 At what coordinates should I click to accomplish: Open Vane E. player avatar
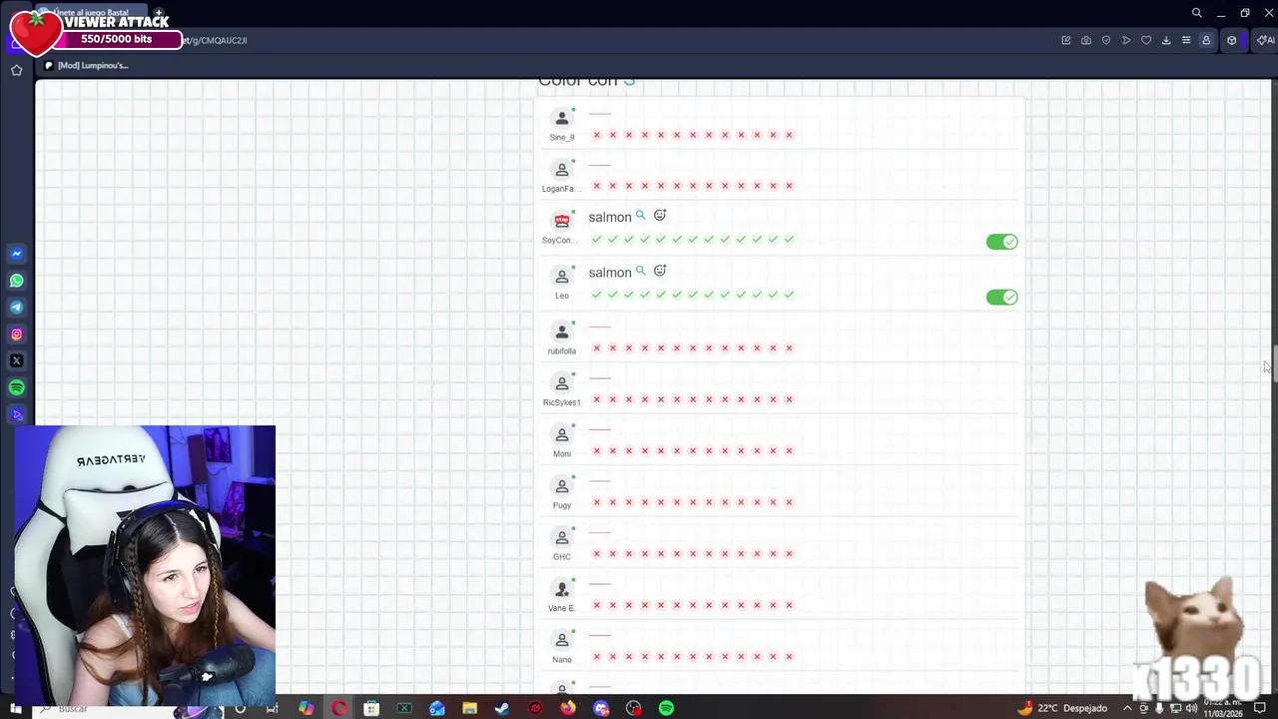561,589
